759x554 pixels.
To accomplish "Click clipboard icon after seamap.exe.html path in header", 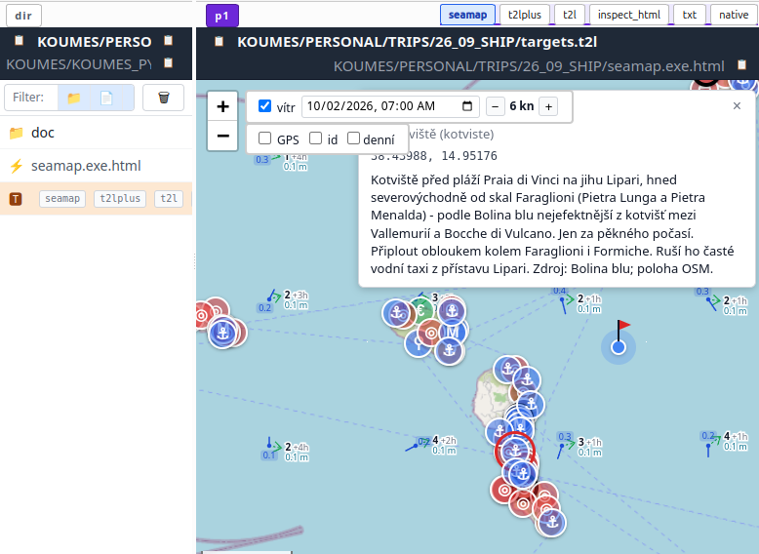I will point(741,64).
